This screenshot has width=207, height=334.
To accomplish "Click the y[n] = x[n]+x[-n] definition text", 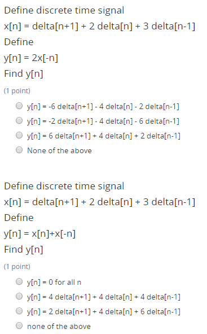I will point(39,233).
